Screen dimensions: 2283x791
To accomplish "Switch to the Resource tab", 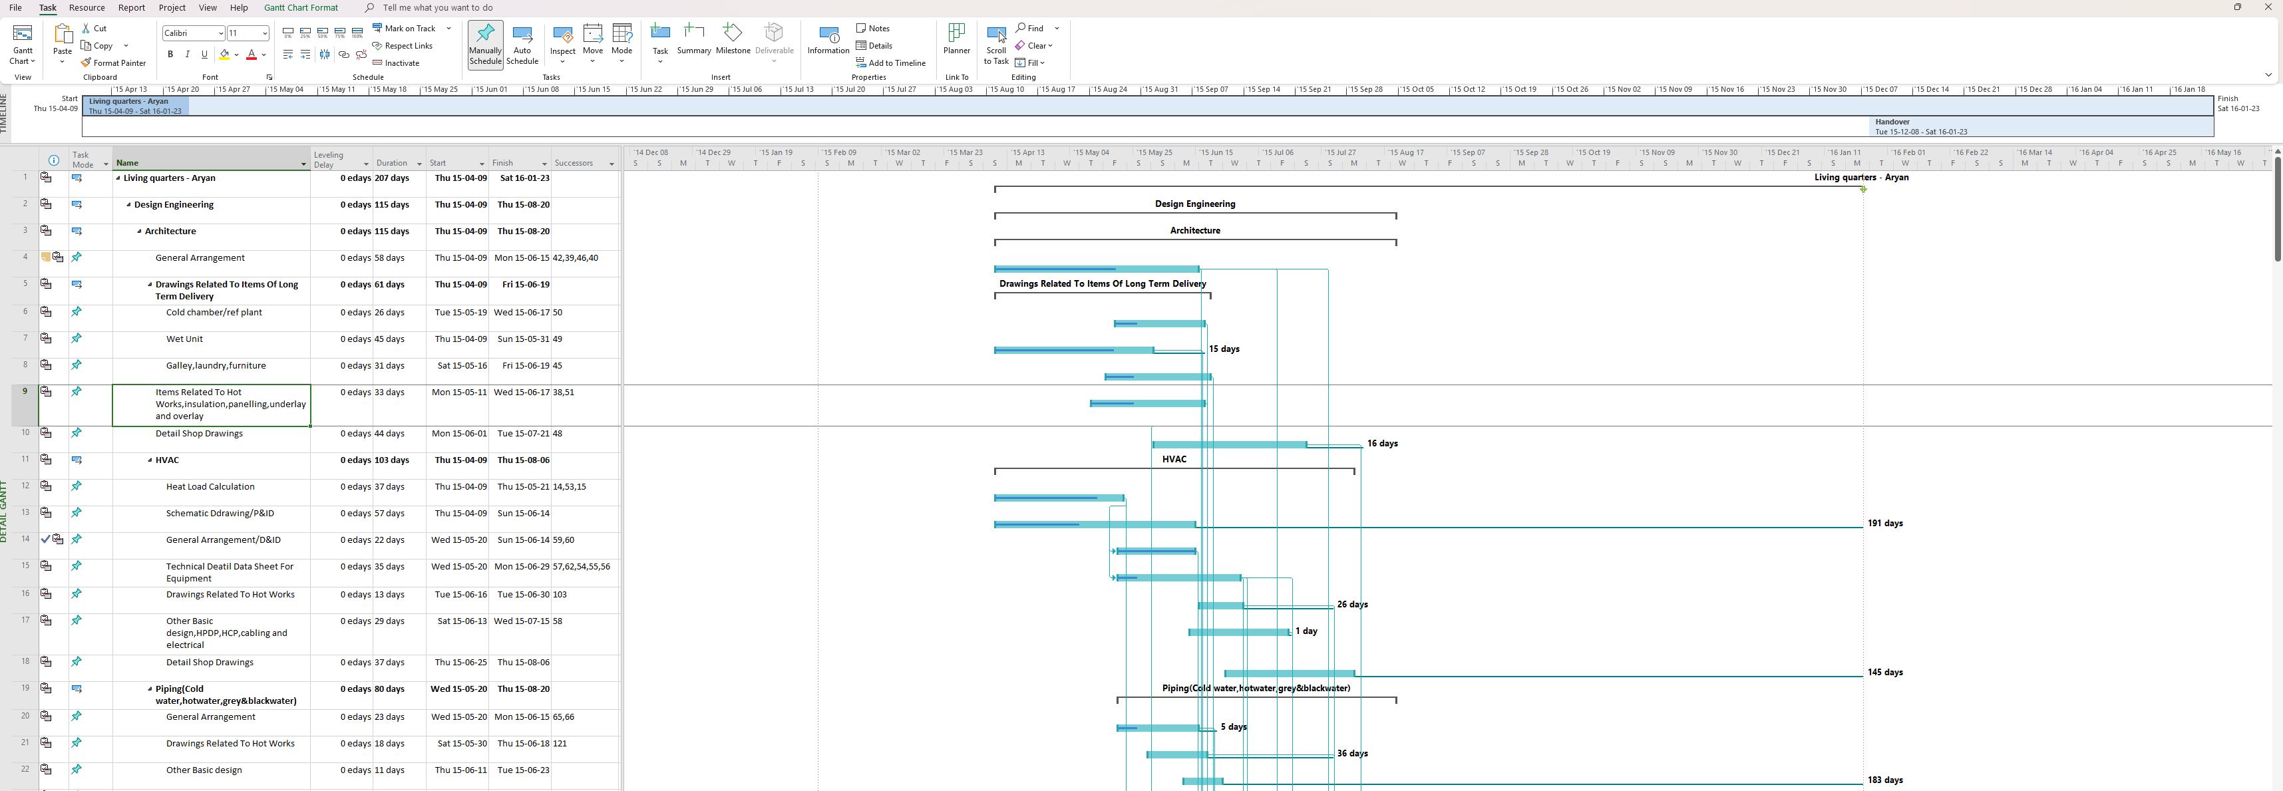I will click(x=87, y=8).
